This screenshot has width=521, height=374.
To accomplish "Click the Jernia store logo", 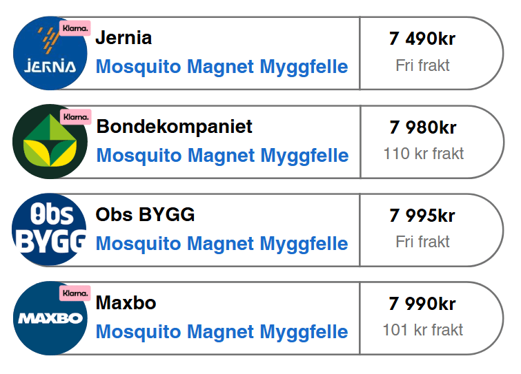I will coord(50,53).
